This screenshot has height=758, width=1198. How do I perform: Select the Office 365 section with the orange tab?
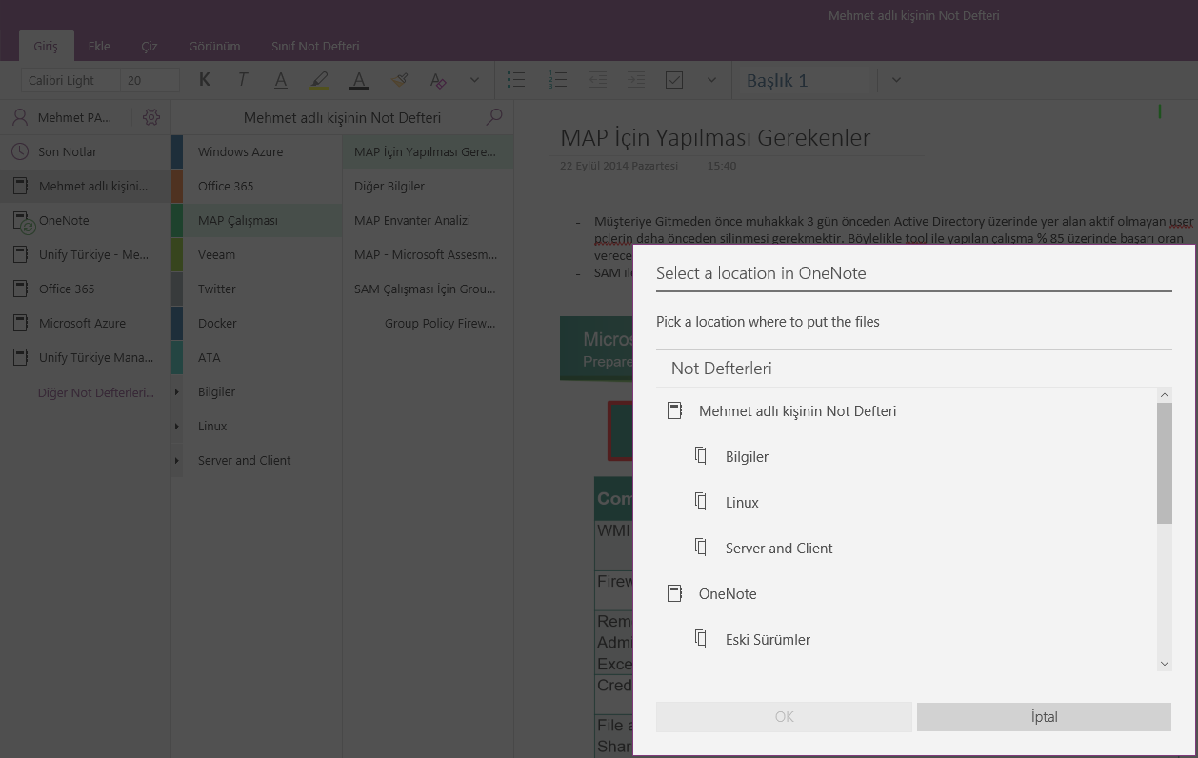(257, 186)
